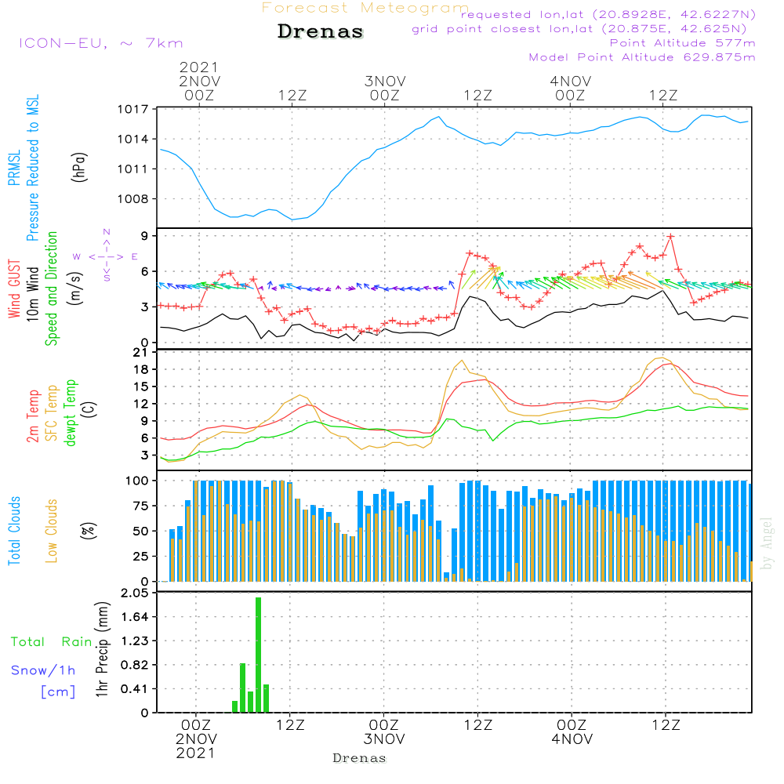
Task: Click the 'Total Clouds' axis label
Action: [14, 531]
